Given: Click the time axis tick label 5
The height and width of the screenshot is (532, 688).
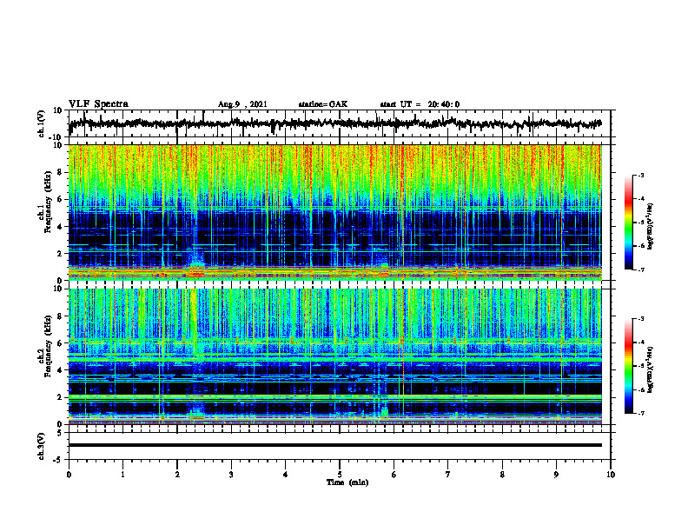Looking at the screenshot, I should tap(340, 475).
